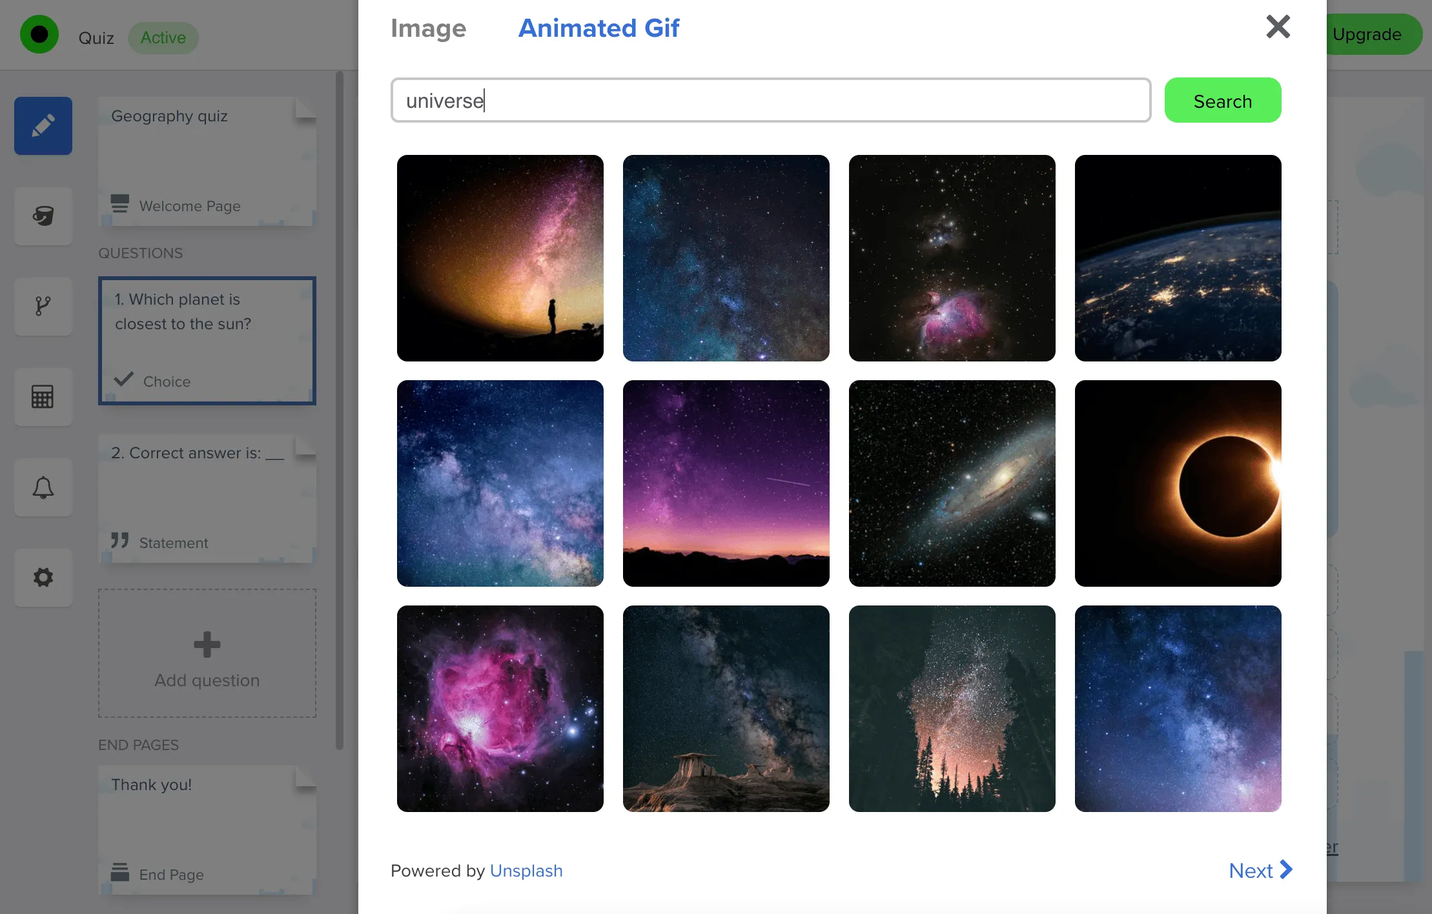Image resolution: width=1432 pixels, height=914 pixels.
Task: Open the notifications bell panel
Action: pyautogui.click(x=43, y=487)
